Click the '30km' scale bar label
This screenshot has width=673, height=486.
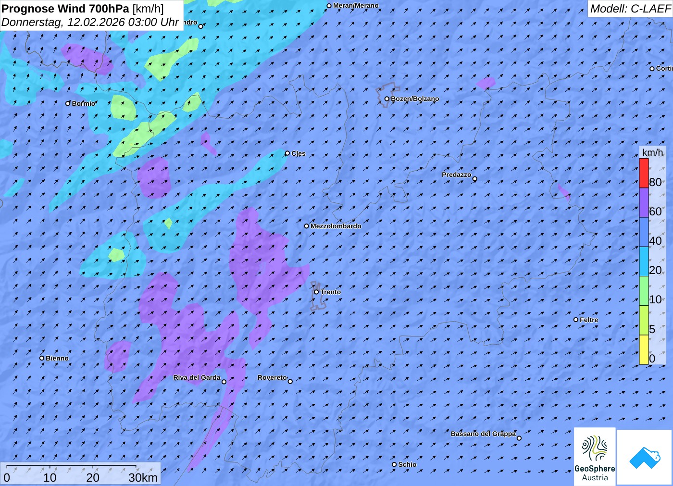coord(143,477)
